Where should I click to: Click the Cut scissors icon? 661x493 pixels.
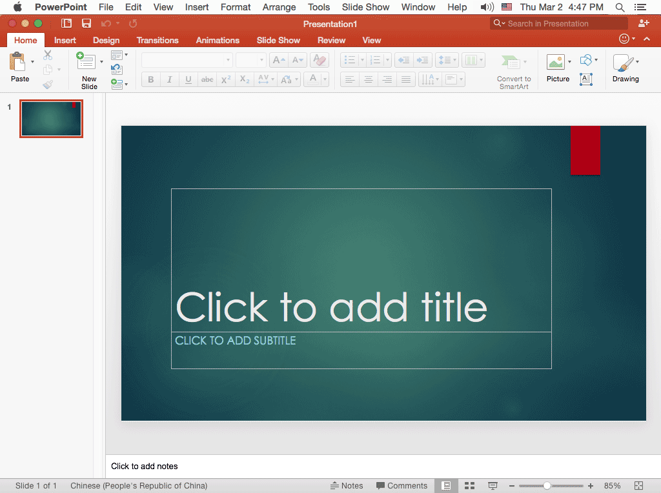coord(48,55)
